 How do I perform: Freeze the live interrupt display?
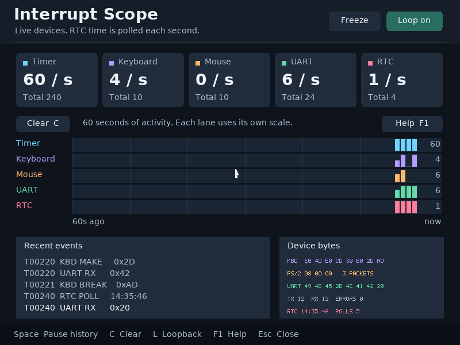pyautogui.click(x=354, y=21)
